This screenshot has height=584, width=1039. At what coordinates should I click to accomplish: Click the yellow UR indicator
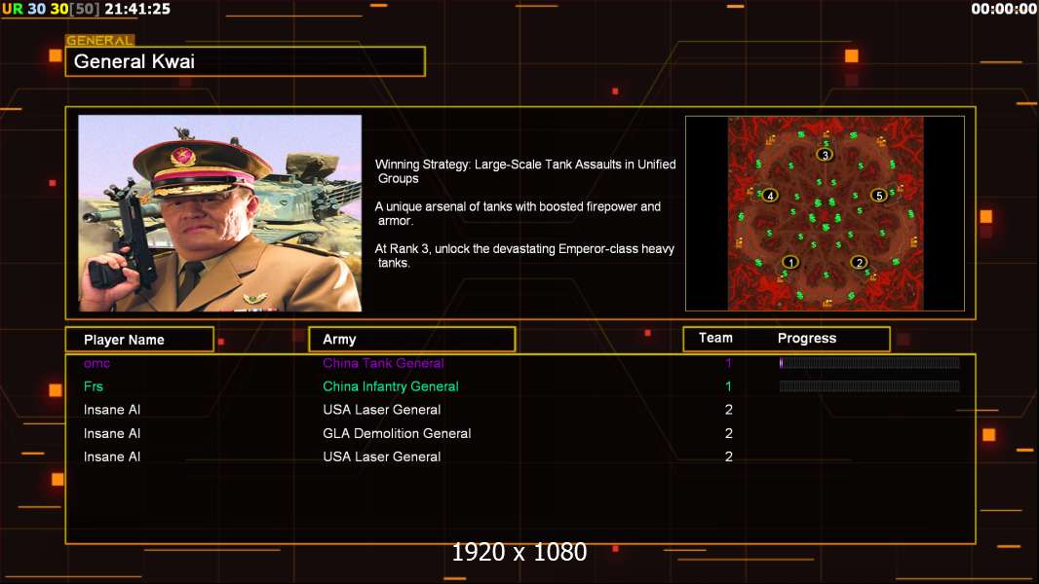[13, 9]
